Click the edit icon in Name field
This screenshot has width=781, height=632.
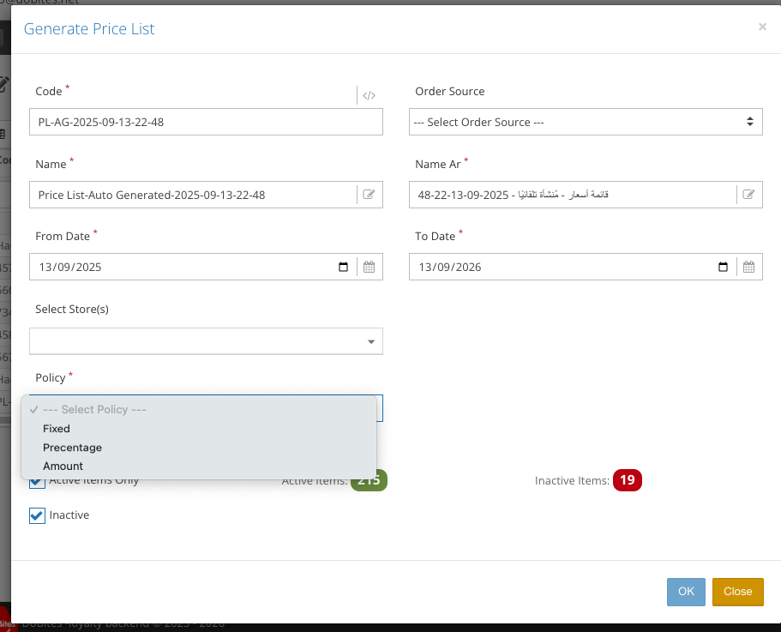[x=369, y=195]
